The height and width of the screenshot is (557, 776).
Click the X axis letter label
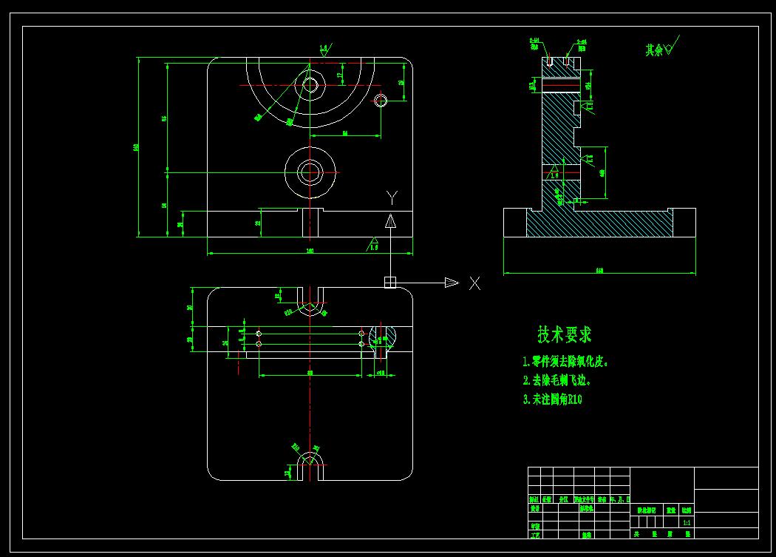click(474, 283)
